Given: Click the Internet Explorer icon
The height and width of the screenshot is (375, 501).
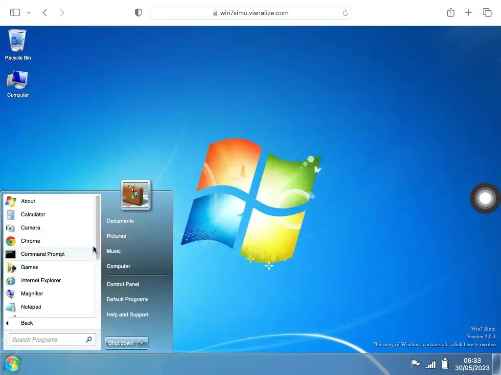Looking at the screenshot, I should click(x=11, y=281).
